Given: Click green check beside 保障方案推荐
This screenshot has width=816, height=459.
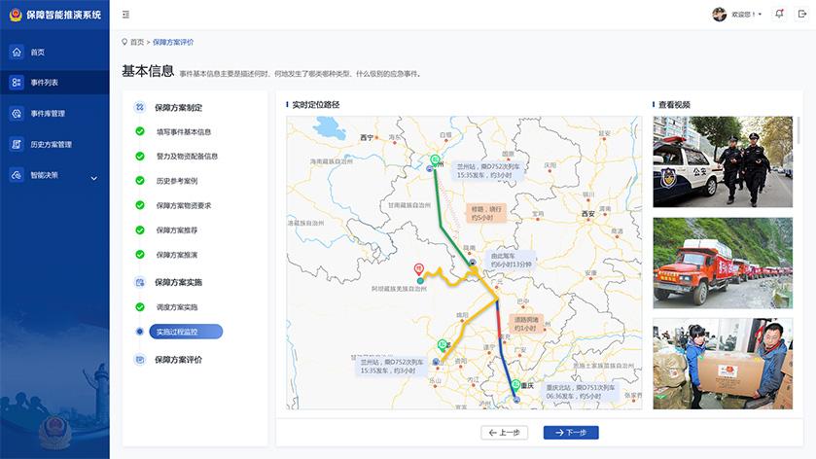Looking at the screenshot, I should point(140,229).
